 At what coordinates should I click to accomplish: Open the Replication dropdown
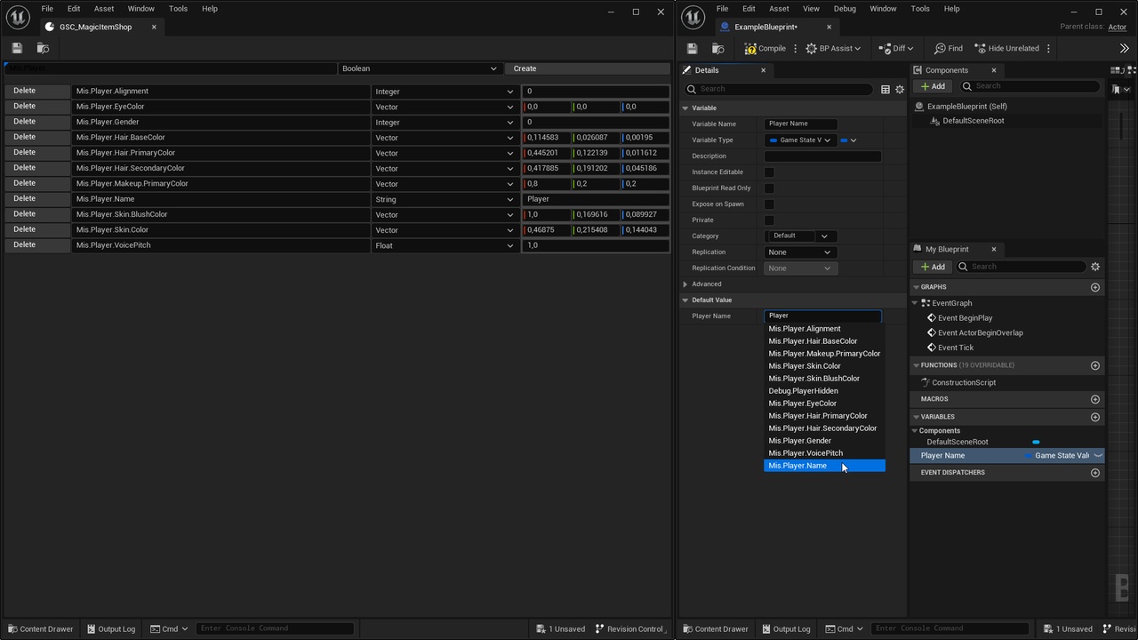tap(799, 252)
